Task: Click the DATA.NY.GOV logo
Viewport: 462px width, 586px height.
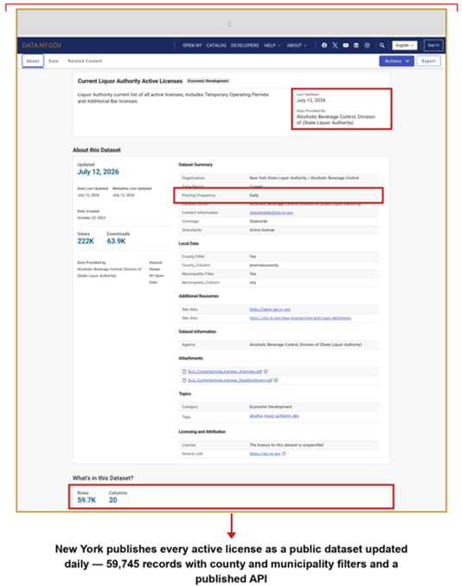Action: tap(42, 45)
